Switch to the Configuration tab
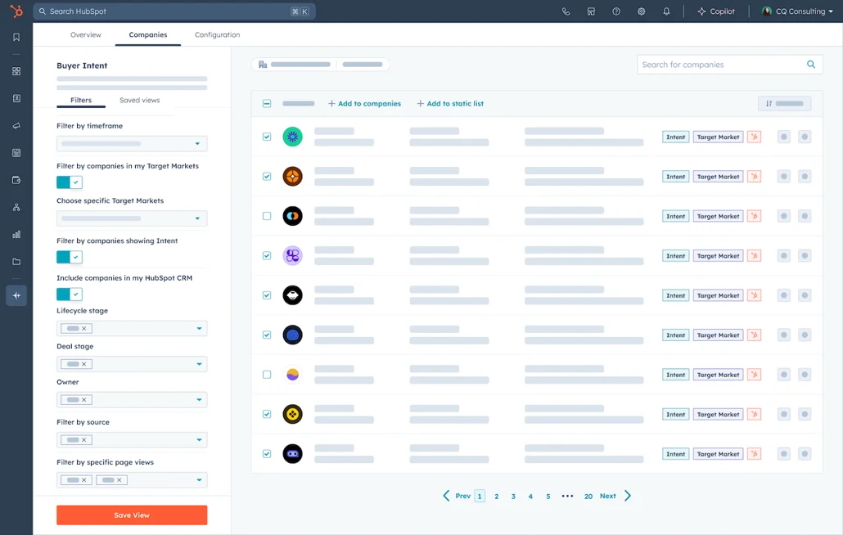 click(x=217, y=35)
